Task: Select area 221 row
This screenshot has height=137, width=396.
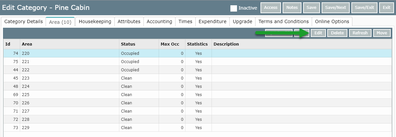Action: (197, 61)
